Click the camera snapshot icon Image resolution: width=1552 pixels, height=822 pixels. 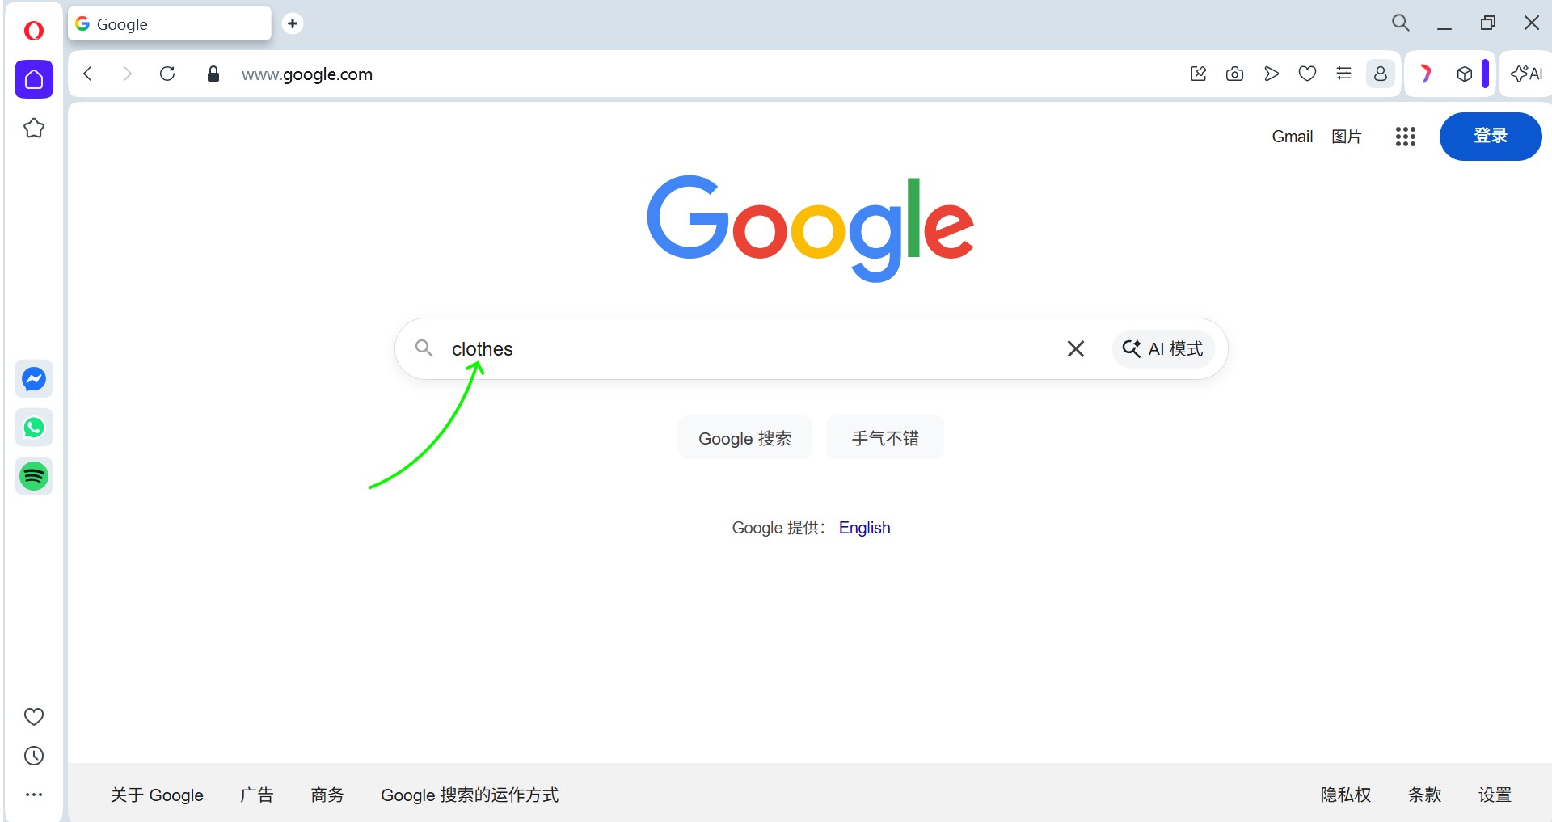(1234, 74)
